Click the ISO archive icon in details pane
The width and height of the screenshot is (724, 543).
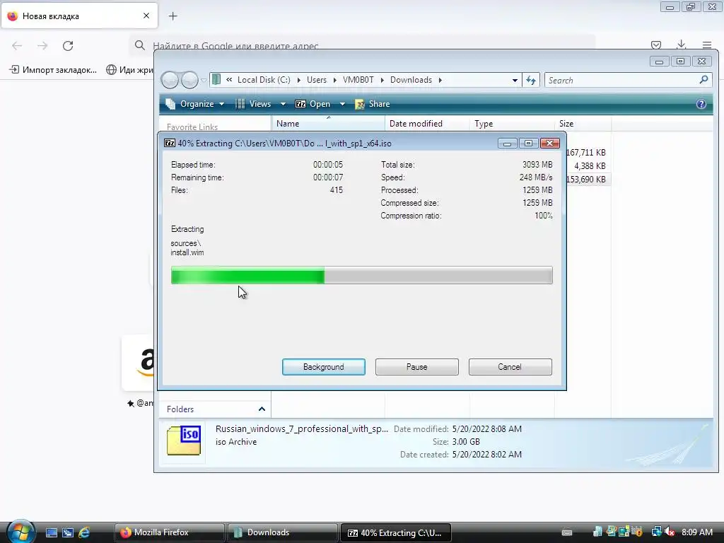pos(184,440)
